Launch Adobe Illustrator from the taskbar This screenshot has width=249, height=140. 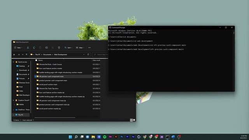[x=116, y=137]
